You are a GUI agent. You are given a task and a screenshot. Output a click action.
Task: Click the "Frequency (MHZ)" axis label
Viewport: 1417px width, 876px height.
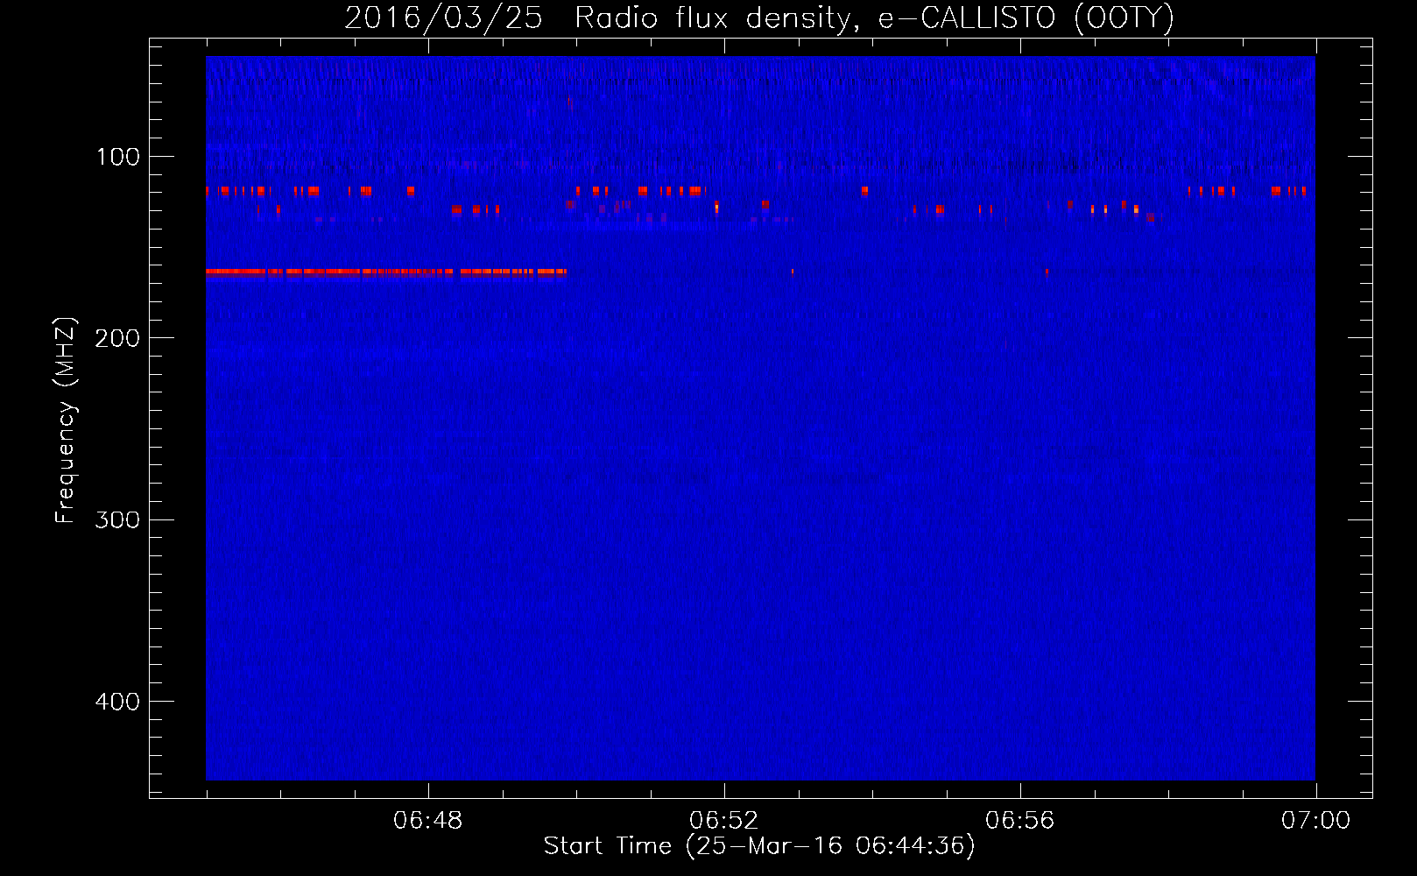[x=65, y=420]
